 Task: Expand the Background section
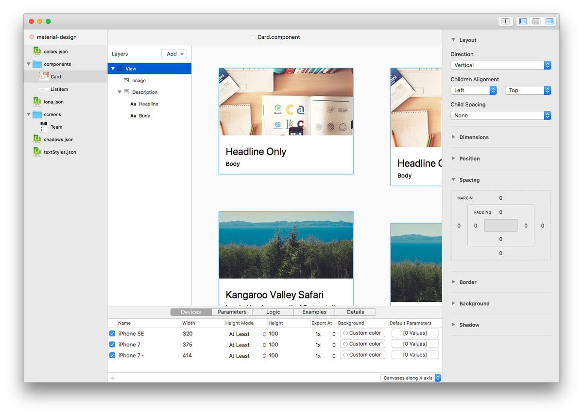coord(453,303)
